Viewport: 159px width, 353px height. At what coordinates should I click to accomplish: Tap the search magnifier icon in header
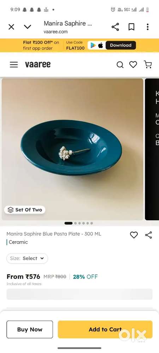click(120, 65)
